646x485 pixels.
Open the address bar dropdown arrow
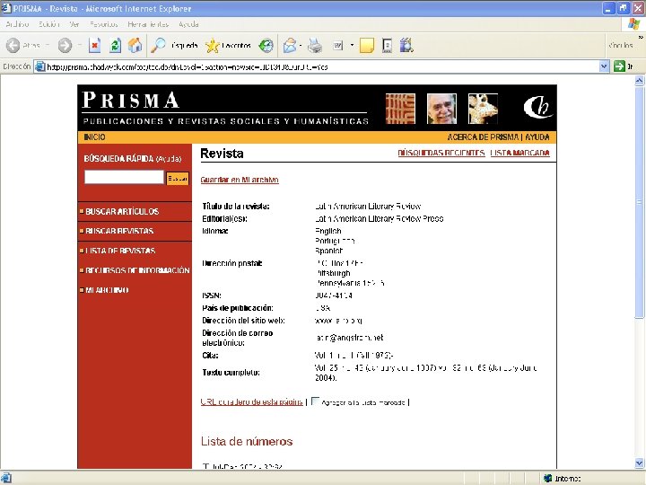[604, 66]
